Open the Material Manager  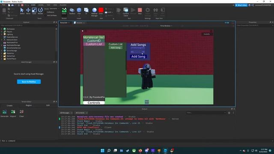tap(94, 12)
